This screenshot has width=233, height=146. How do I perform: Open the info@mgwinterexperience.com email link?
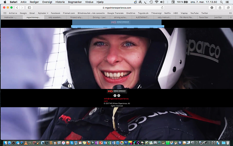pyautogui.click(x=116, y=100)
